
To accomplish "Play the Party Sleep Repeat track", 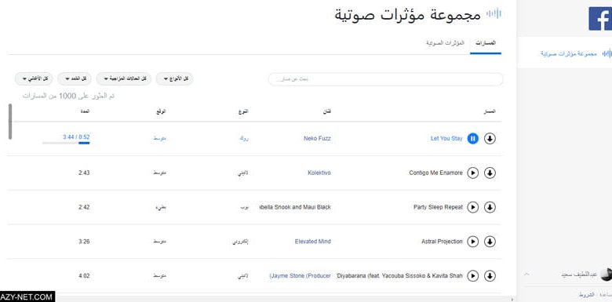I will [472, 207].
